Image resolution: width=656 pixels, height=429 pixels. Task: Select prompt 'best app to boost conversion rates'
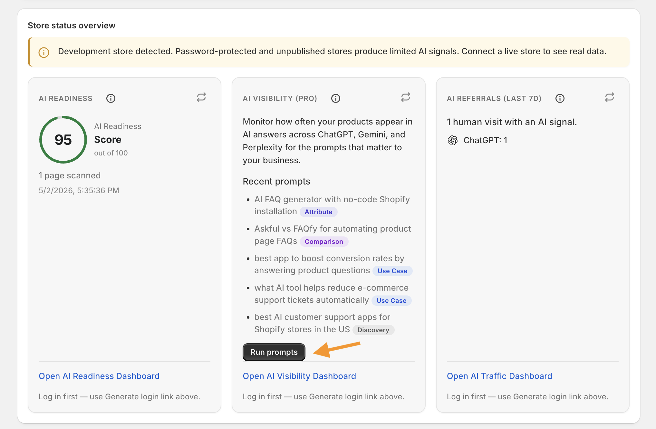329,264
